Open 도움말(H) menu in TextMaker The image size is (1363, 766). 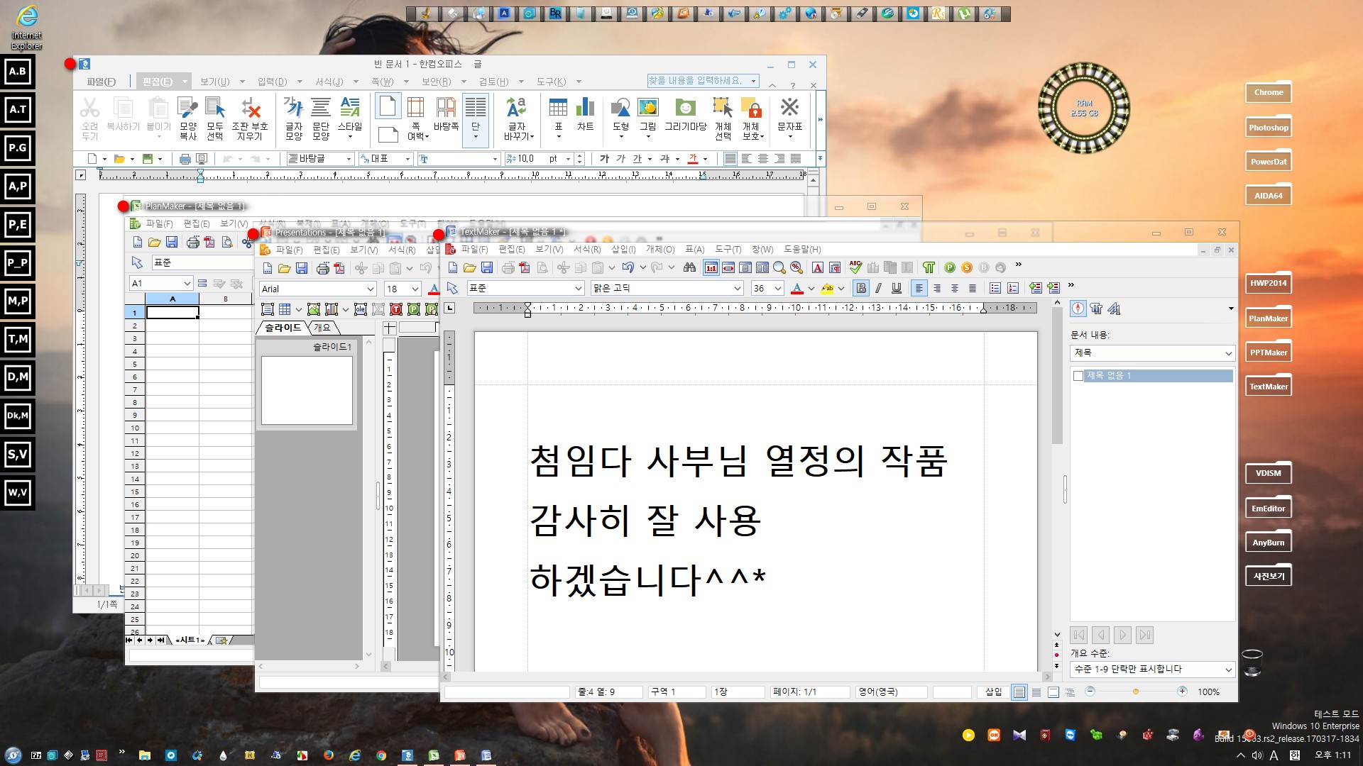click(802, 249)
